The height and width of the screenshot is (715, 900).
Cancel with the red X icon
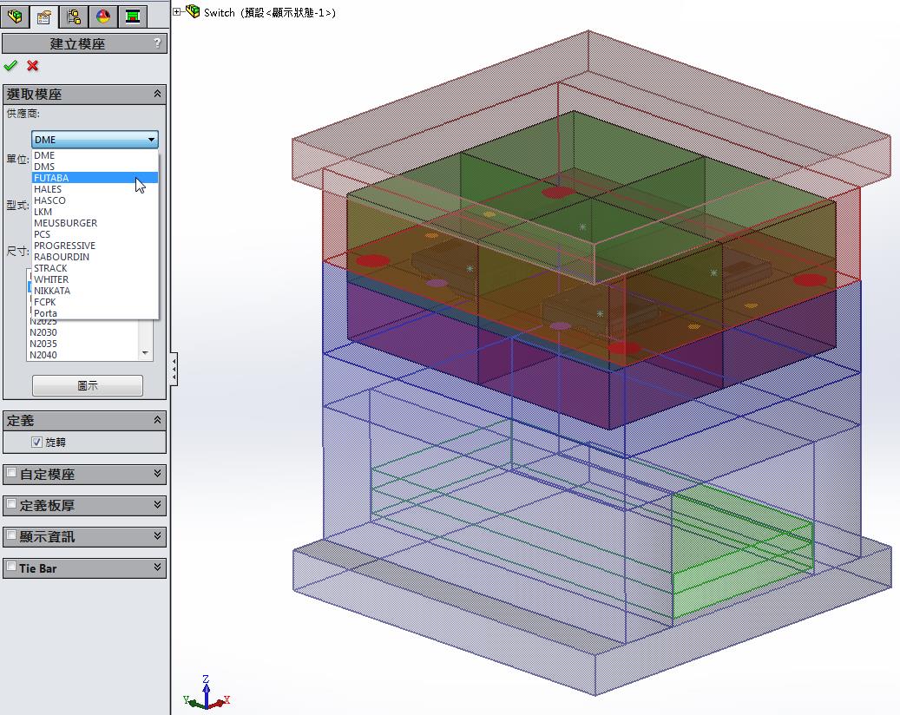(x=33, y=66)
